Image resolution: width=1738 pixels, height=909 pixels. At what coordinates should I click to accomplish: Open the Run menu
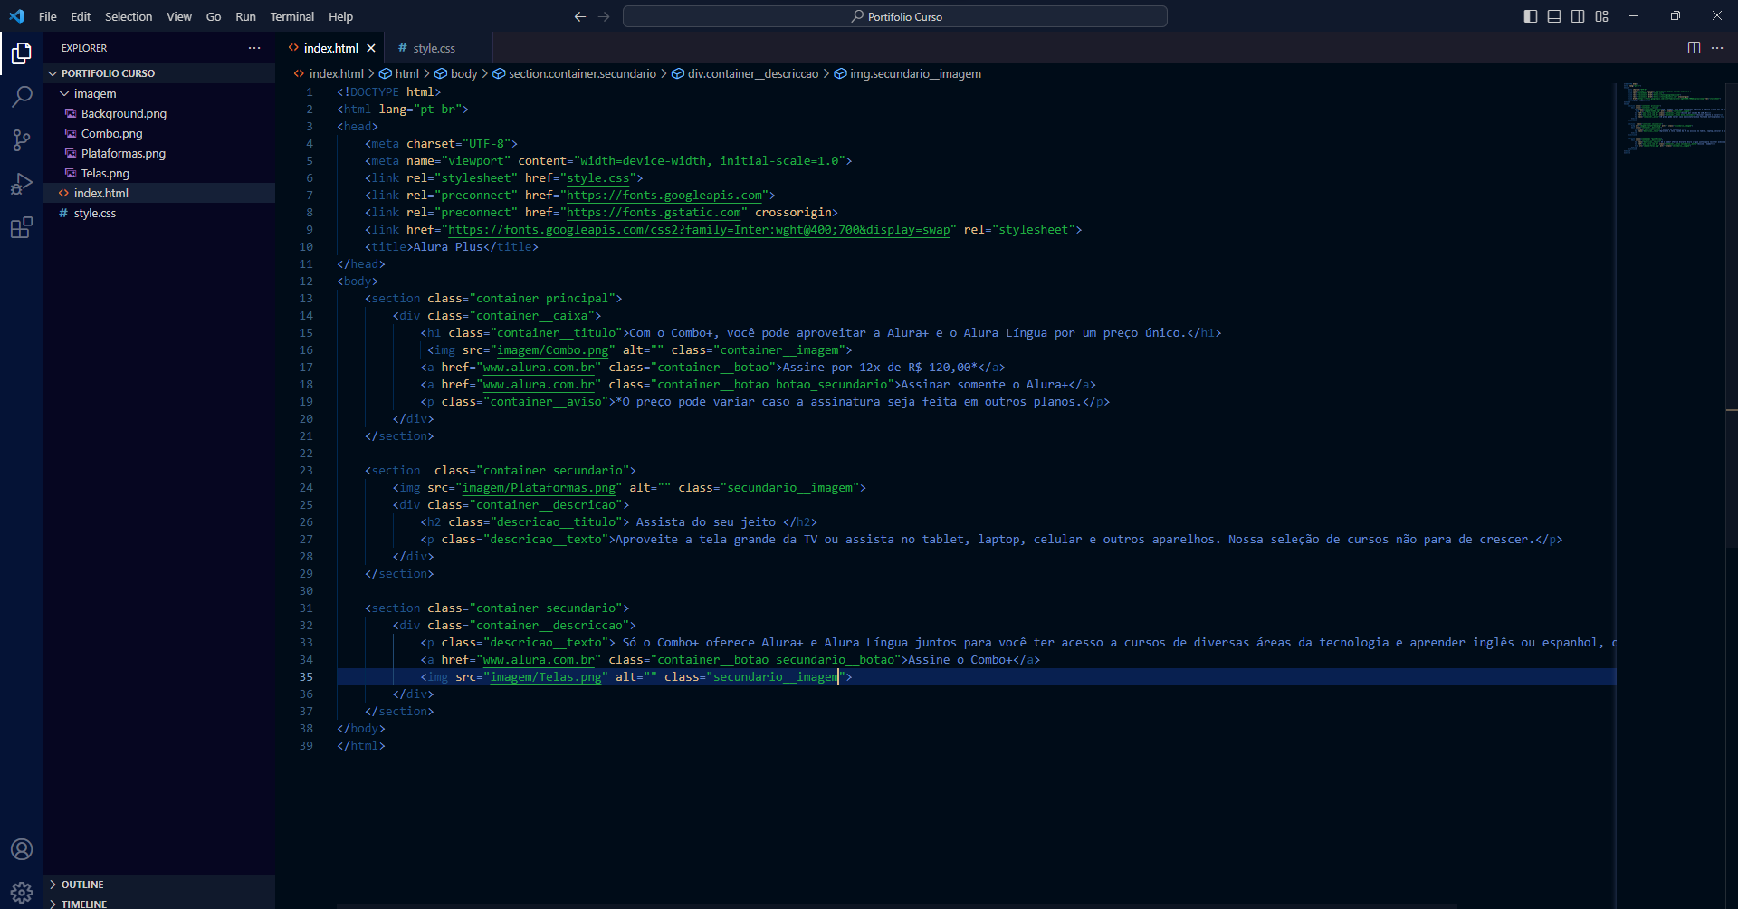coord(245,16)
